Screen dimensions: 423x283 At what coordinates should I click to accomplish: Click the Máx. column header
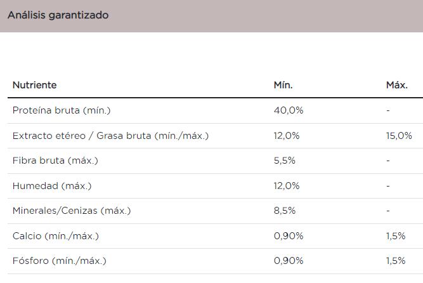pos(396,85)
